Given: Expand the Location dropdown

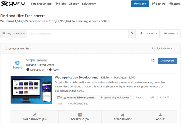Looking at the screenshot, I should 149,34.
